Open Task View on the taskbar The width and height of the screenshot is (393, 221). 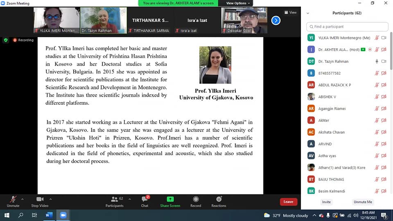click(x=34, y=215)
